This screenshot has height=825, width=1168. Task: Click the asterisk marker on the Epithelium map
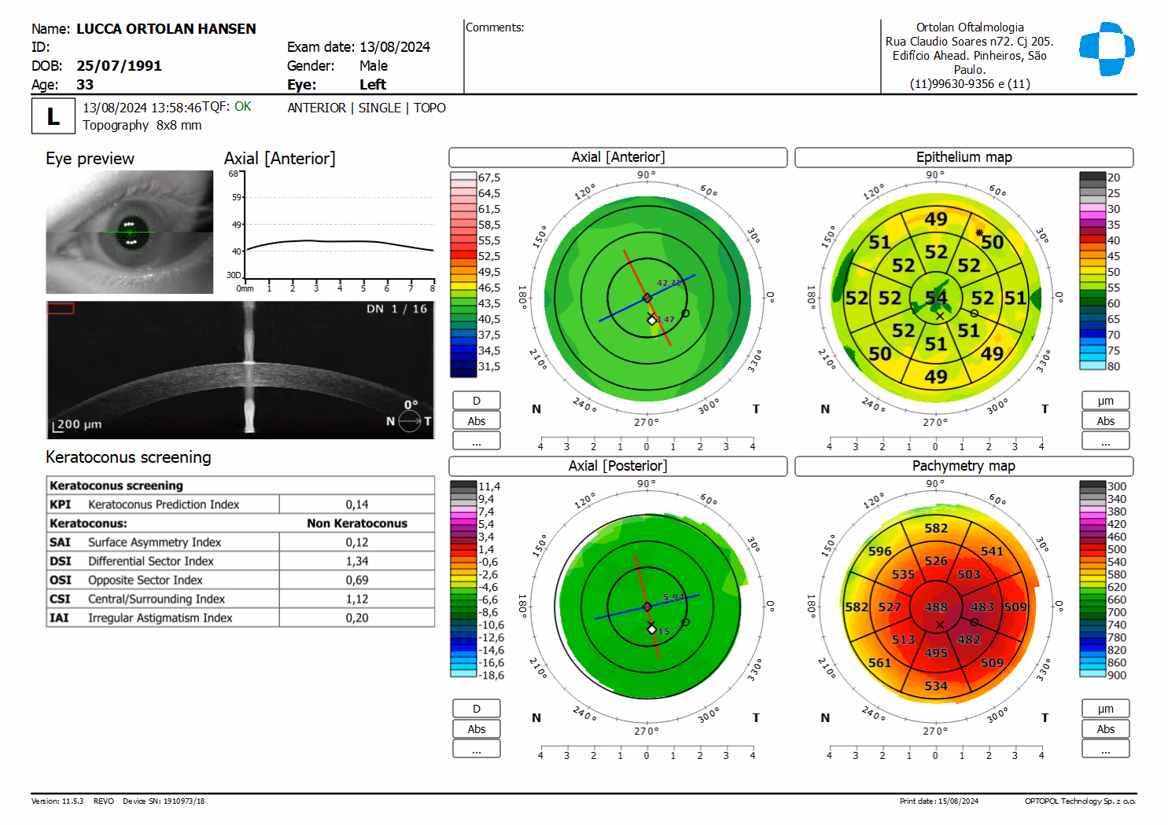(x=979, y=233)
